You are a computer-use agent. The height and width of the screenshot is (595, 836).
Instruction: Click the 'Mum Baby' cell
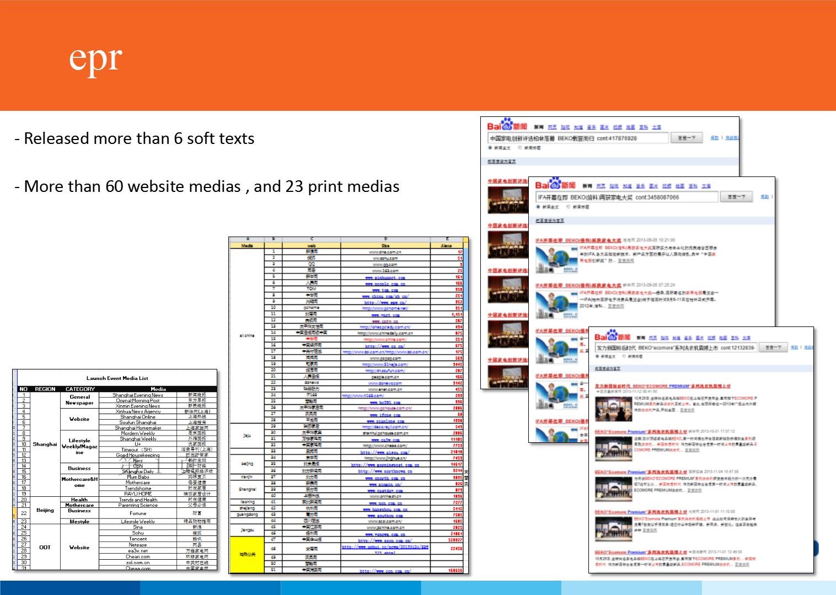coord(138,477)
